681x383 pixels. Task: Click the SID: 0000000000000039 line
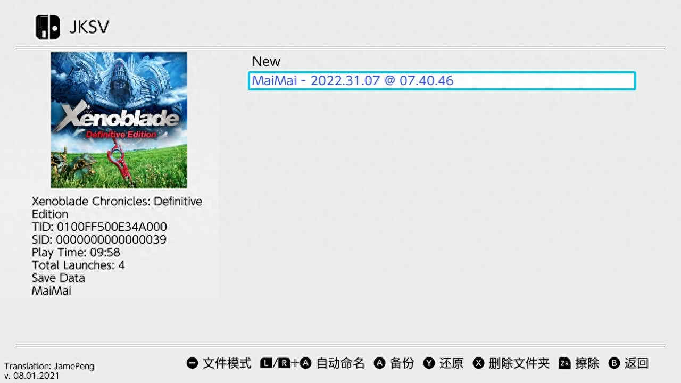(99, 239)
